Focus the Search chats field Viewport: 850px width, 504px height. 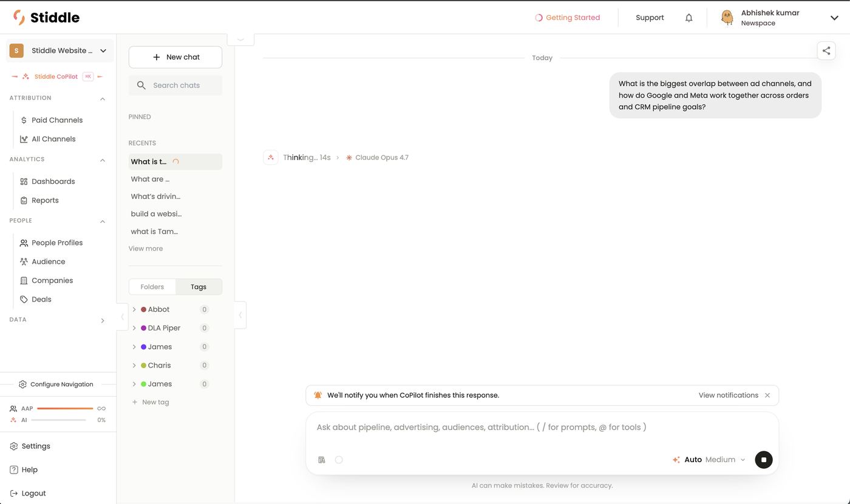pyautogui.click(x=175, y=86)
